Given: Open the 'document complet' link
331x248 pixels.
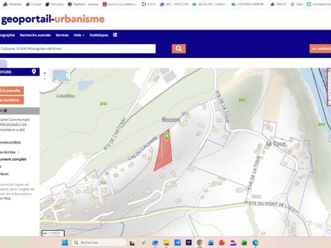Looking at the screenshot, I should click(13, 159).
